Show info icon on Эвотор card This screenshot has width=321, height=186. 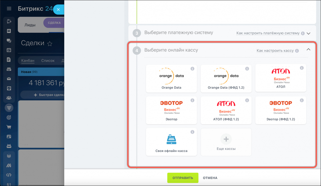tap(192, 100)
